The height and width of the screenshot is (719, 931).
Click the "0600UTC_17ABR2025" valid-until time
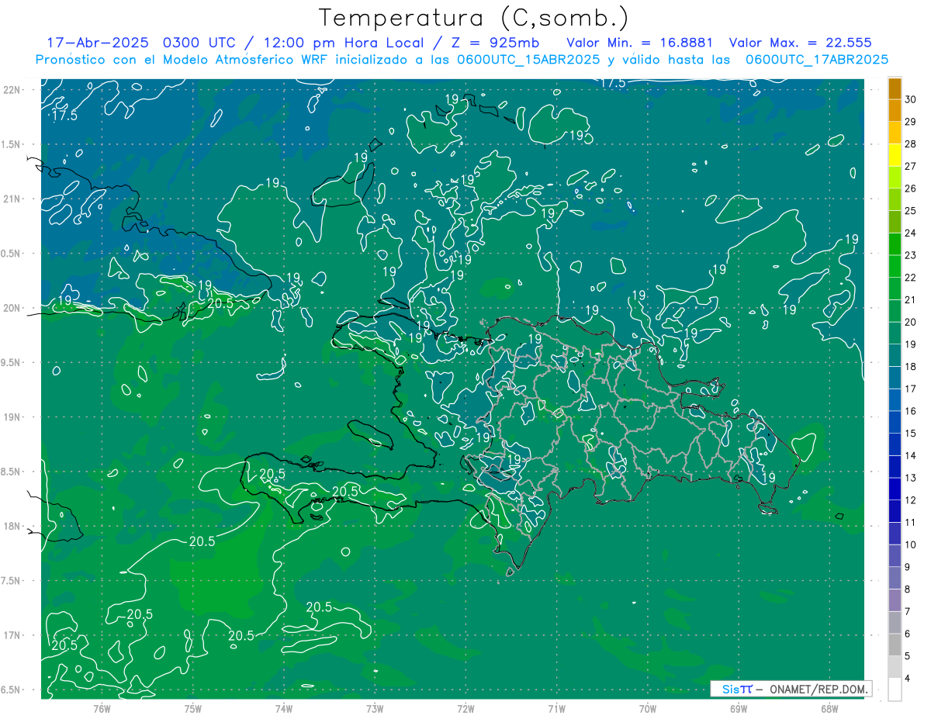(817, 60)
